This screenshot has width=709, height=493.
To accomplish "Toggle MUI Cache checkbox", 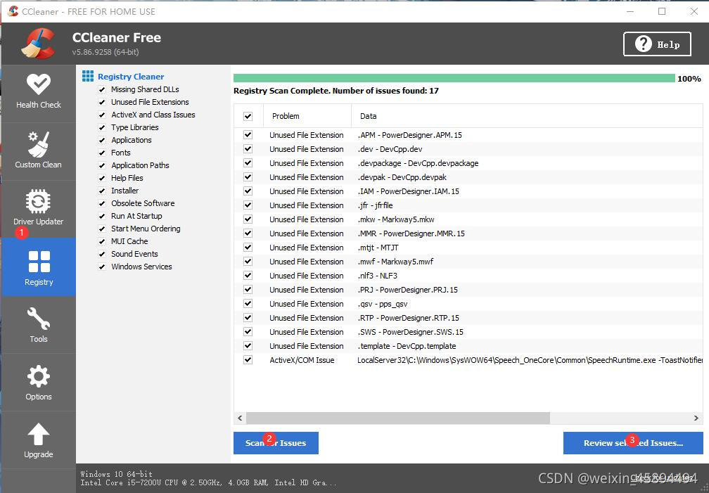I will pos(102,241).
